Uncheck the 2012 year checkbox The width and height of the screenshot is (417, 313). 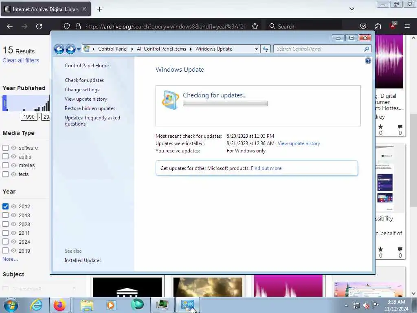tap(5, 206)
